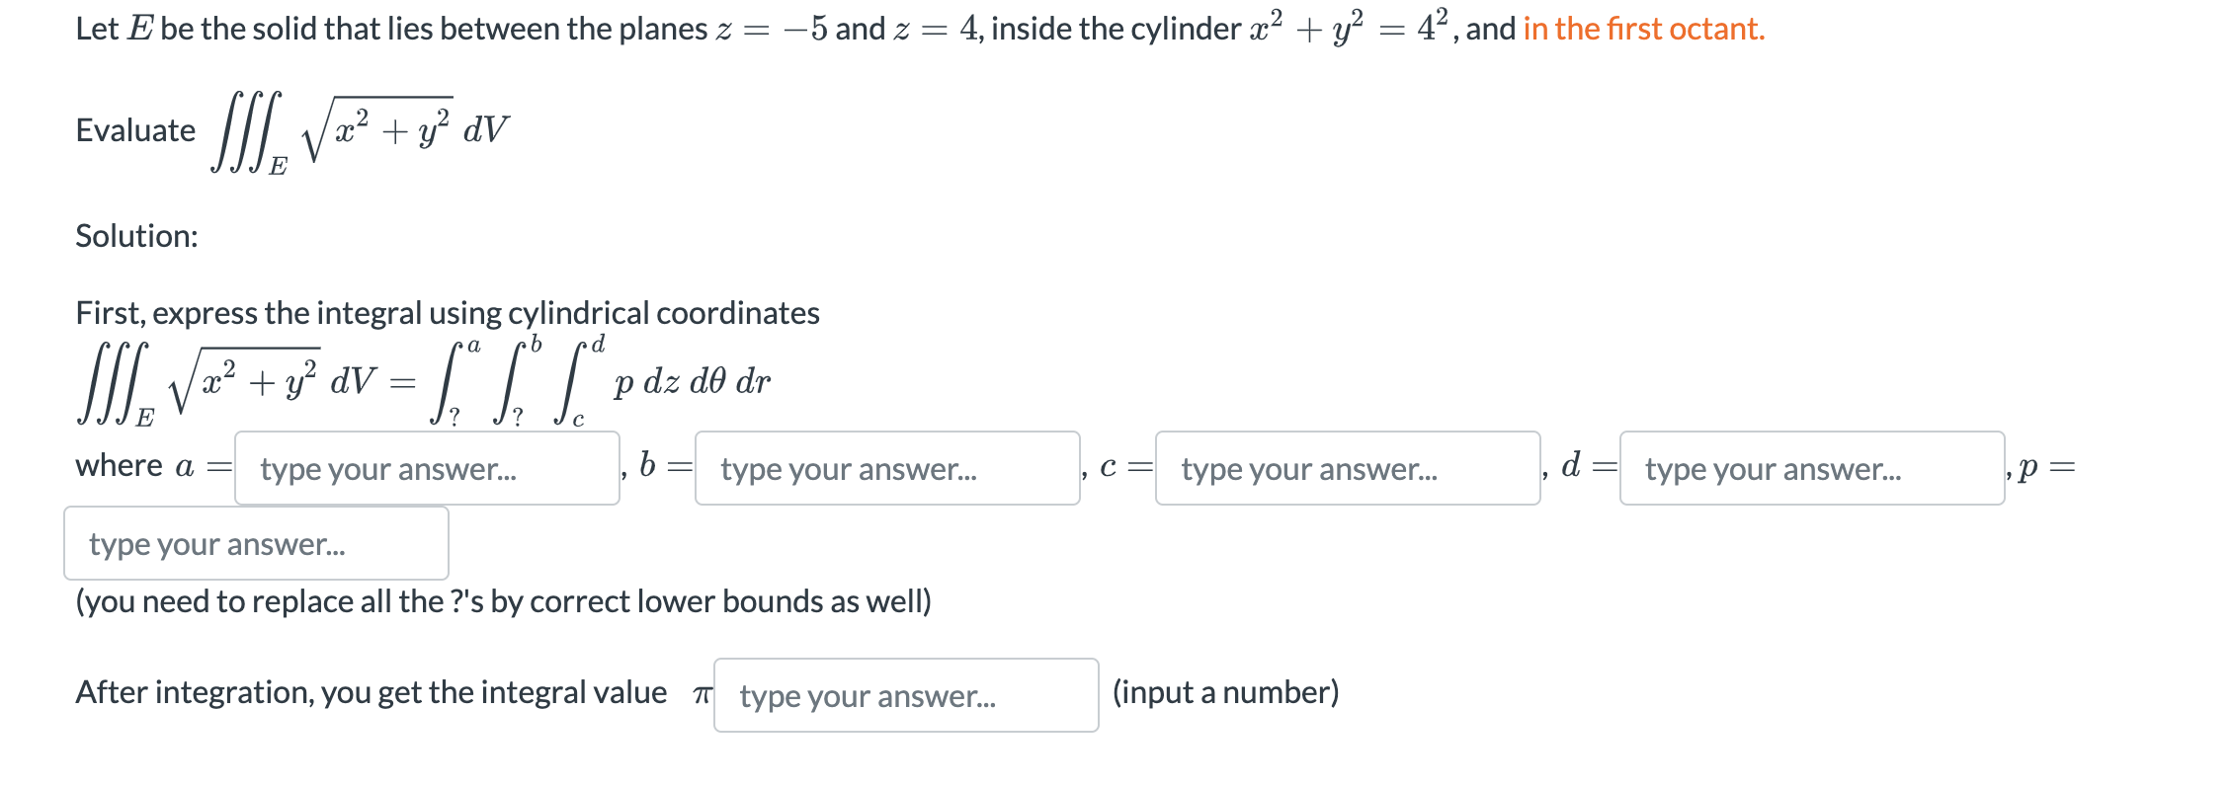2233x788 pixels.
Task: Click the "p =" label
Action: (2045, 466)
